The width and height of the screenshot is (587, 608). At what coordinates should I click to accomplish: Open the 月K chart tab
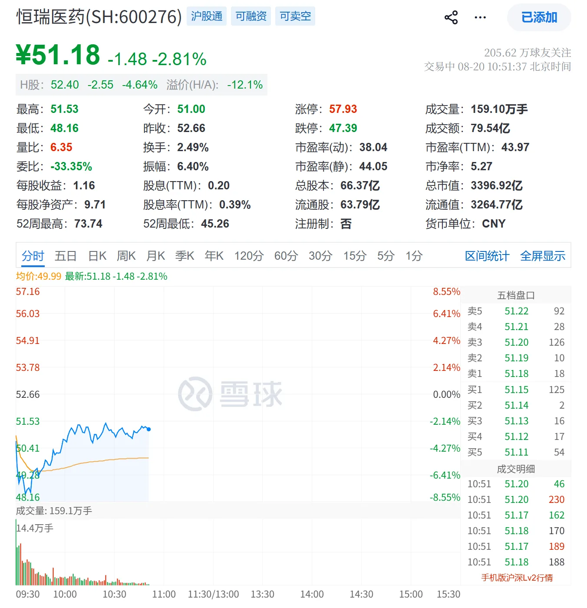[x=156, y=256]
